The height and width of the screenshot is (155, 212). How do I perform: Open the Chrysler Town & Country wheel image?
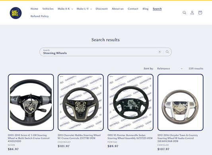tap(180, 102)
